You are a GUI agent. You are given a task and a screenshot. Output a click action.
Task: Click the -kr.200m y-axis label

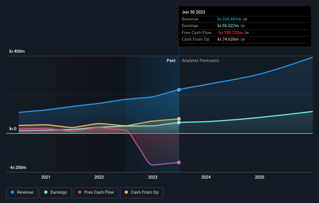pos(18,167)
